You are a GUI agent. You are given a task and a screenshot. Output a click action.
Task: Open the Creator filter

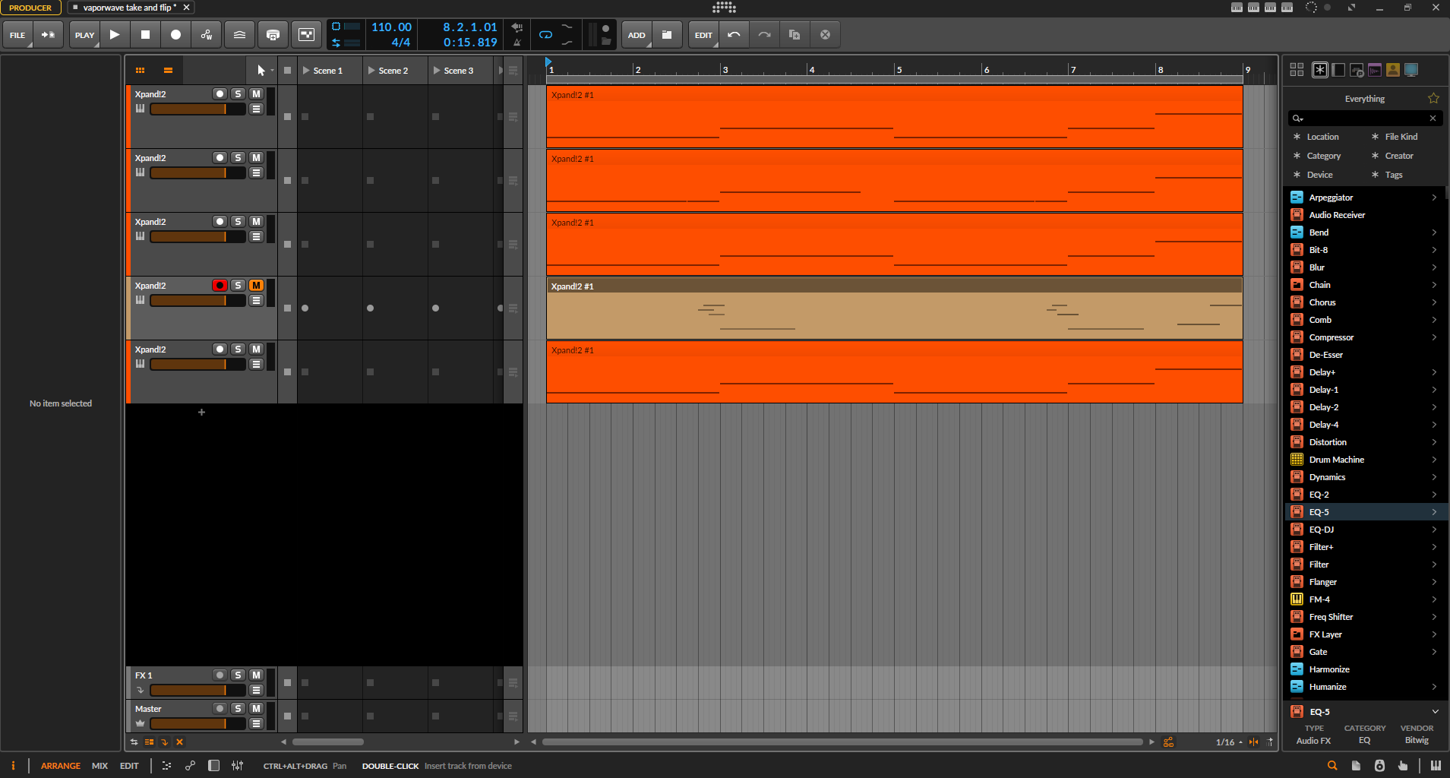(x=1398, y=156)
